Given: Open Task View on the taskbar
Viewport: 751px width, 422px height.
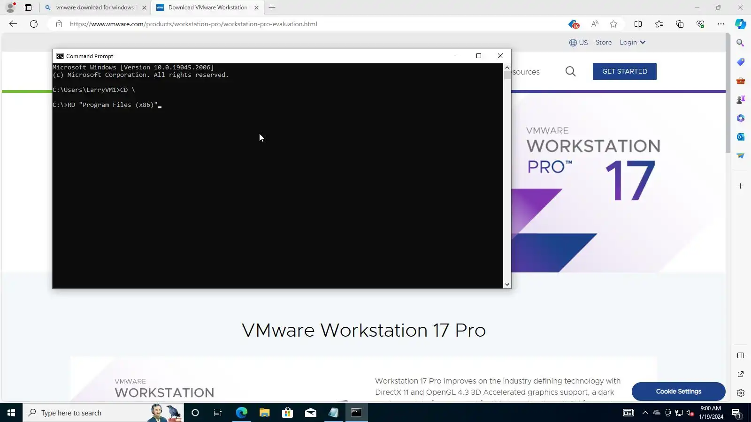Looking at the screenshot, I should 218,413.
